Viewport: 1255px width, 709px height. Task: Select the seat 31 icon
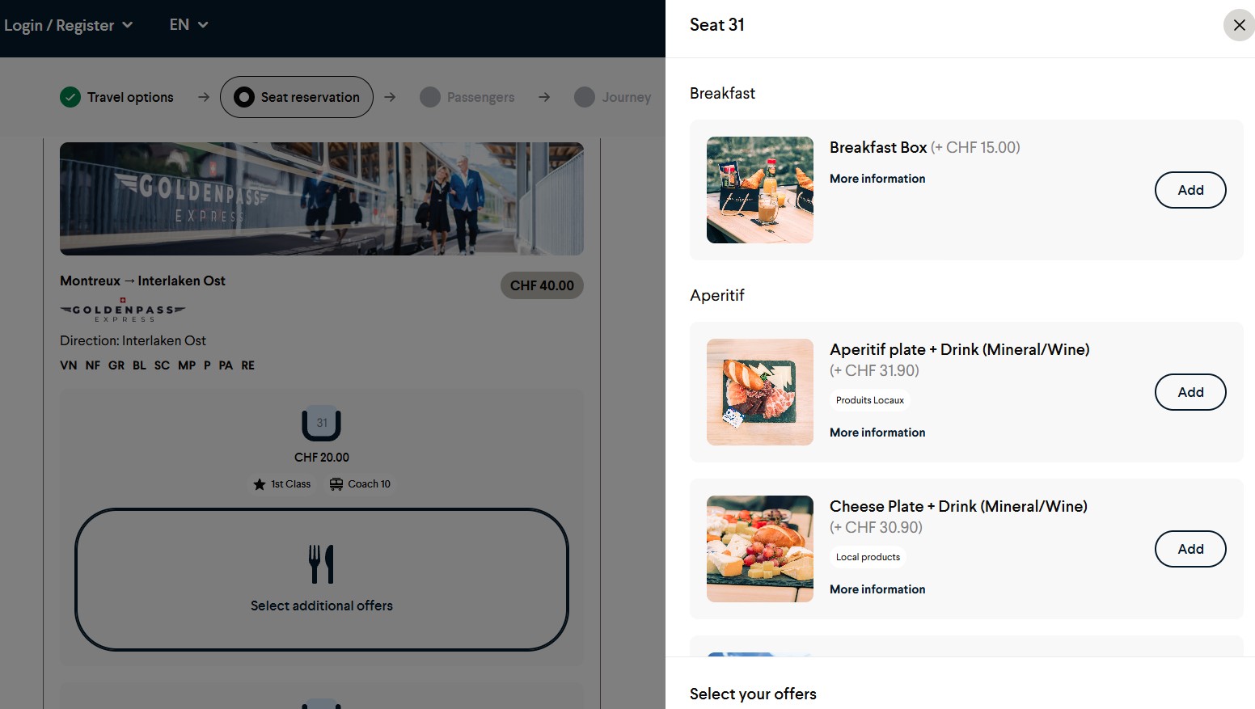click(322, 423)
